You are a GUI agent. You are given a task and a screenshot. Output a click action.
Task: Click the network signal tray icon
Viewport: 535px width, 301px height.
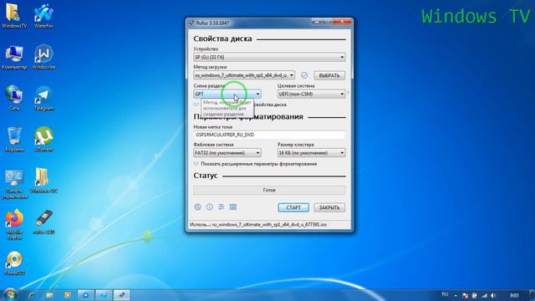pos(484,295)
